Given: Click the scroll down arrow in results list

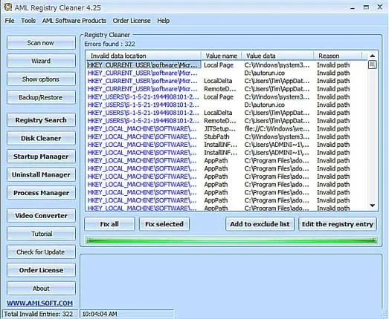Looking at the screenshot, I should (x=372, y=205).
